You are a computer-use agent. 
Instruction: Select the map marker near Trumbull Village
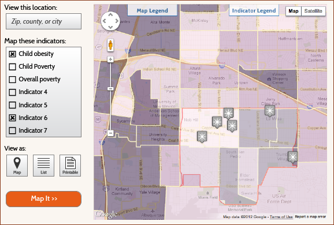[293, 157]
